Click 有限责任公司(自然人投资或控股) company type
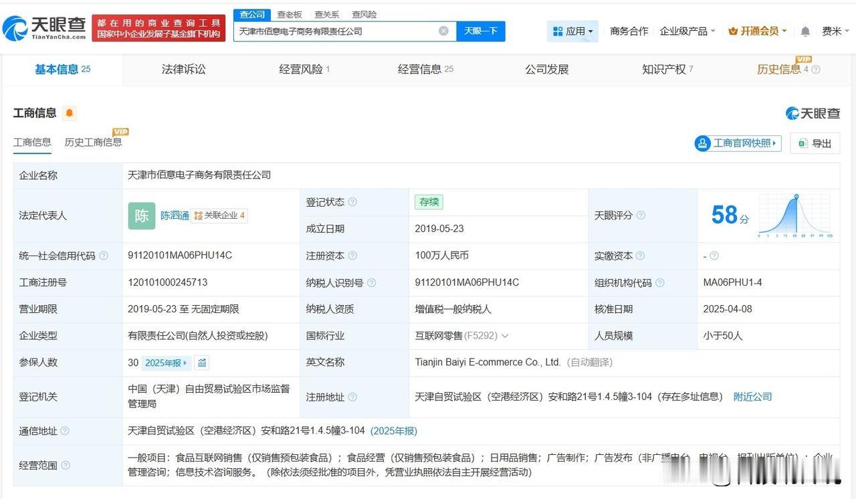 click(198, 336)
